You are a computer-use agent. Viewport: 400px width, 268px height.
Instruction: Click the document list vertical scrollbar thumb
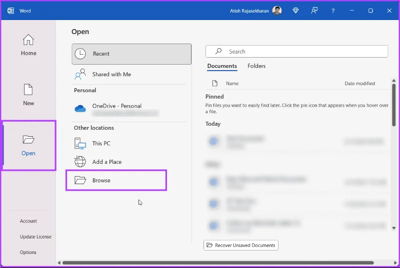coord(394,105)
